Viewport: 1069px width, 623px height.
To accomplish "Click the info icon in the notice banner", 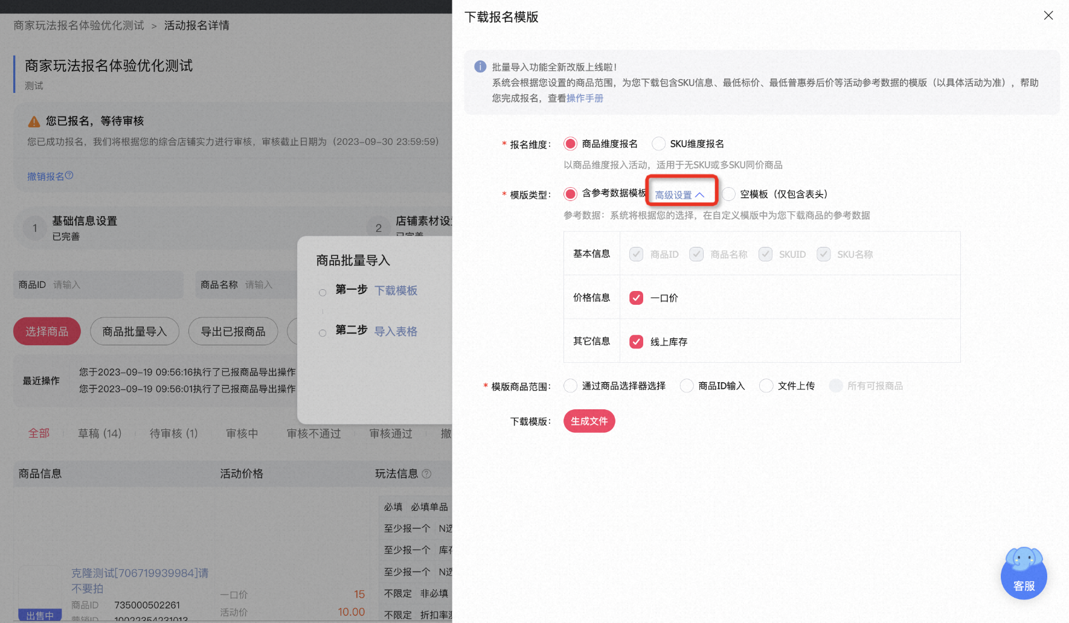I will pos(480,66).
